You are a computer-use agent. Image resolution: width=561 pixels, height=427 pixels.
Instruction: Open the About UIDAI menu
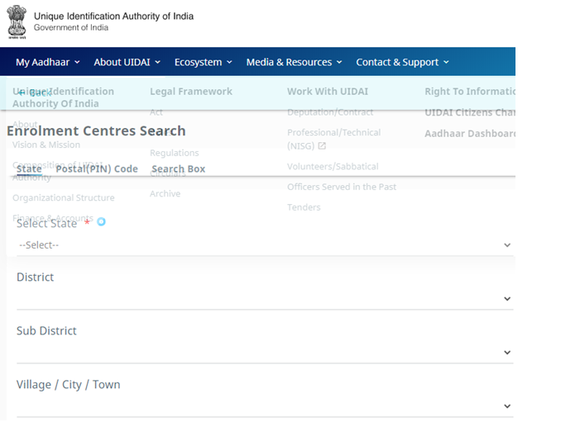click(127, 62)
